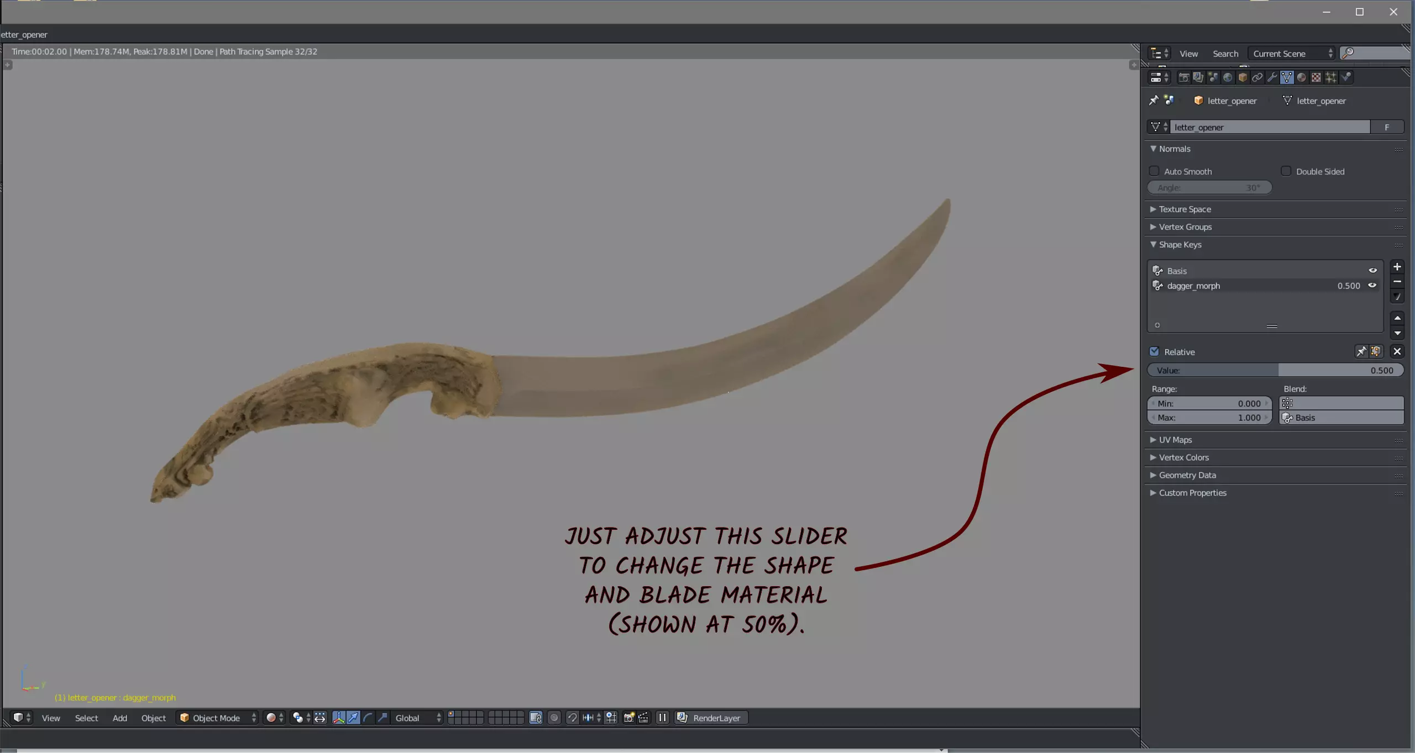Open the World properties tab
This screenshot has height=753, width=1415.
pos(1228,77)
